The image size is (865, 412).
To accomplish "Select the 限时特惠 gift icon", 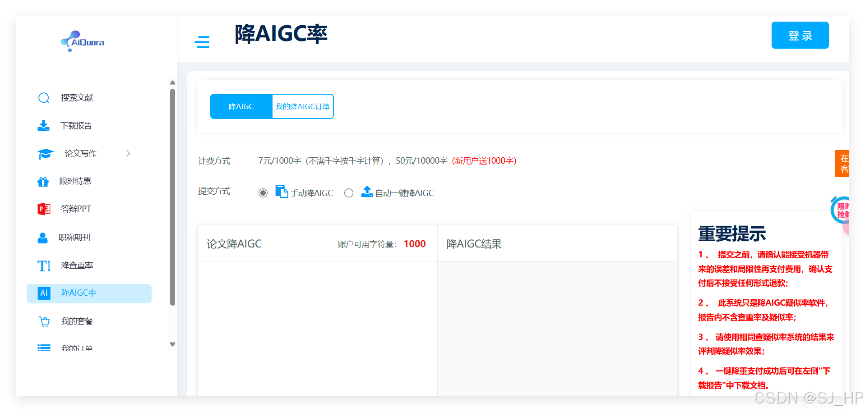I will (43, 181).
